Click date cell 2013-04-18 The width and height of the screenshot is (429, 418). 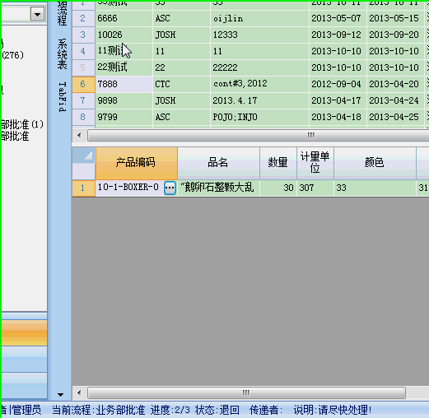click(x=338, y=118)
